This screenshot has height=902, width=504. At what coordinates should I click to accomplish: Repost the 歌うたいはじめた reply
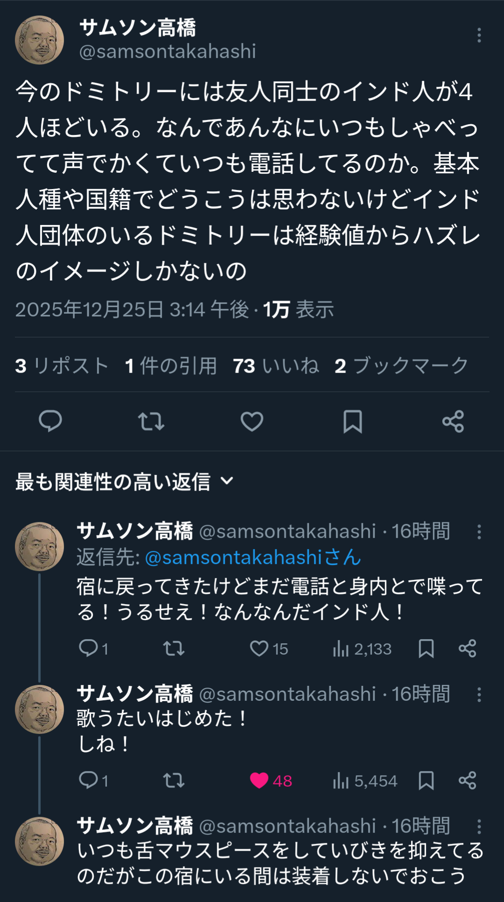(x=174, y=780)
